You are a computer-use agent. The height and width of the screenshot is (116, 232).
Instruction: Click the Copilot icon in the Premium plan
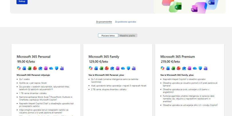162,68
